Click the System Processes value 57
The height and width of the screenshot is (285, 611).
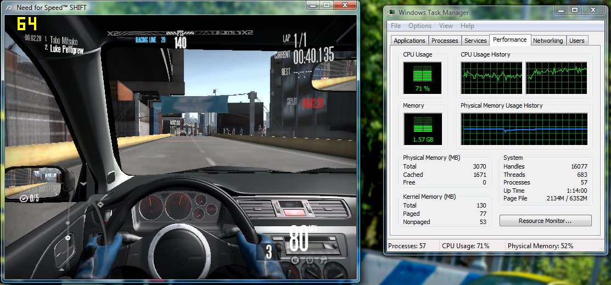click(x=584, y=182)
